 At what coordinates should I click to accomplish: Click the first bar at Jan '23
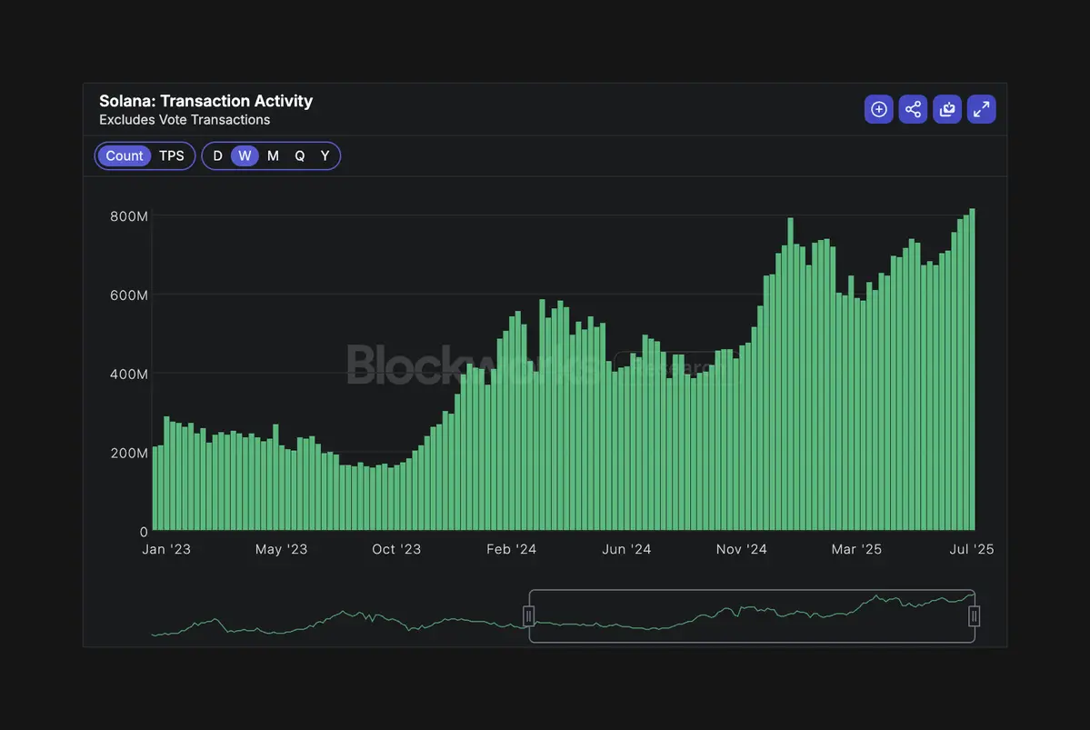[155, 489]
